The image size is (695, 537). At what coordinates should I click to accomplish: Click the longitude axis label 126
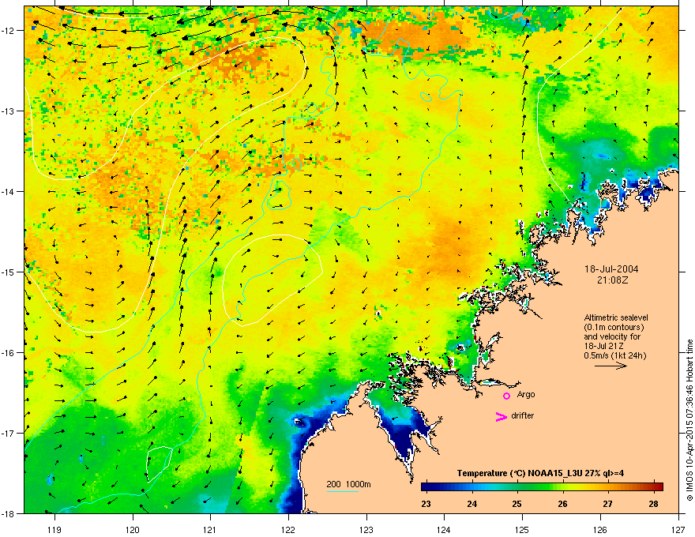(x=599, y=529)
